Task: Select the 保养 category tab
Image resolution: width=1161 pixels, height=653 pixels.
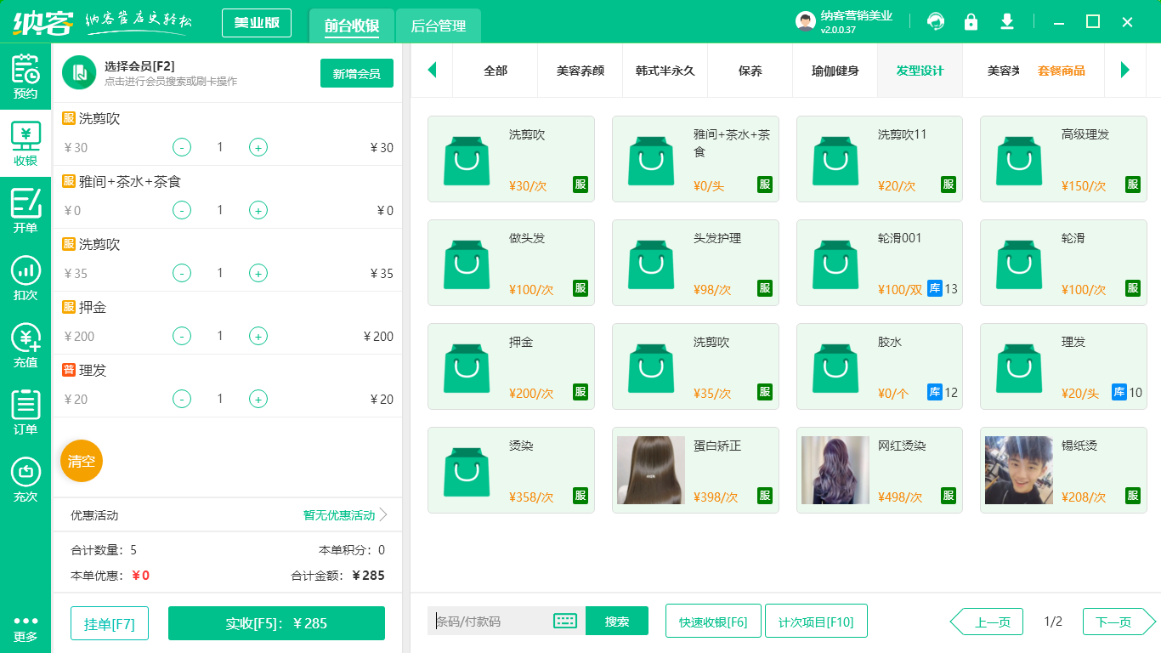Action: click(750, 71)
